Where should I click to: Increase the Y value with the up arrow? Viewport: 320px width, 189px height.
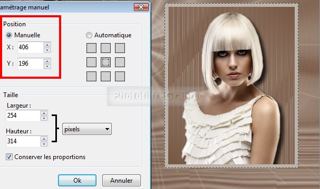[x=47, y=61]
